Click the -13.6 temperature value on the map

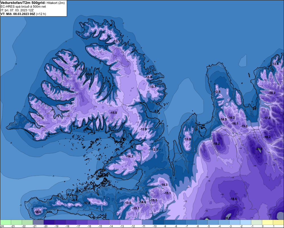(128, 203)
